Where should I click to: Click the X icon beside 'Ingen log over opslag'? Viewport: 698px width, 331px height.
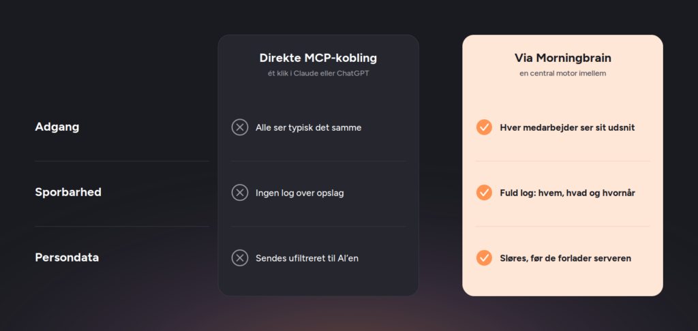pos(239,193)
